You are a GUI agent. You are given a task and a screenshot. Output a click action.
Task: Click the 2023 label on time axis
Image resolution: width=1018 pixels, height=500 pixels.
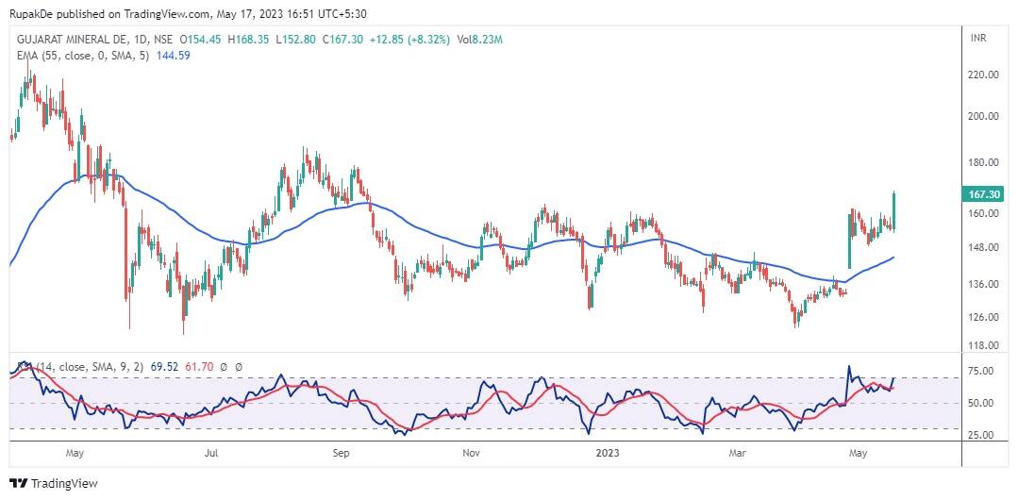click(607, 453)
